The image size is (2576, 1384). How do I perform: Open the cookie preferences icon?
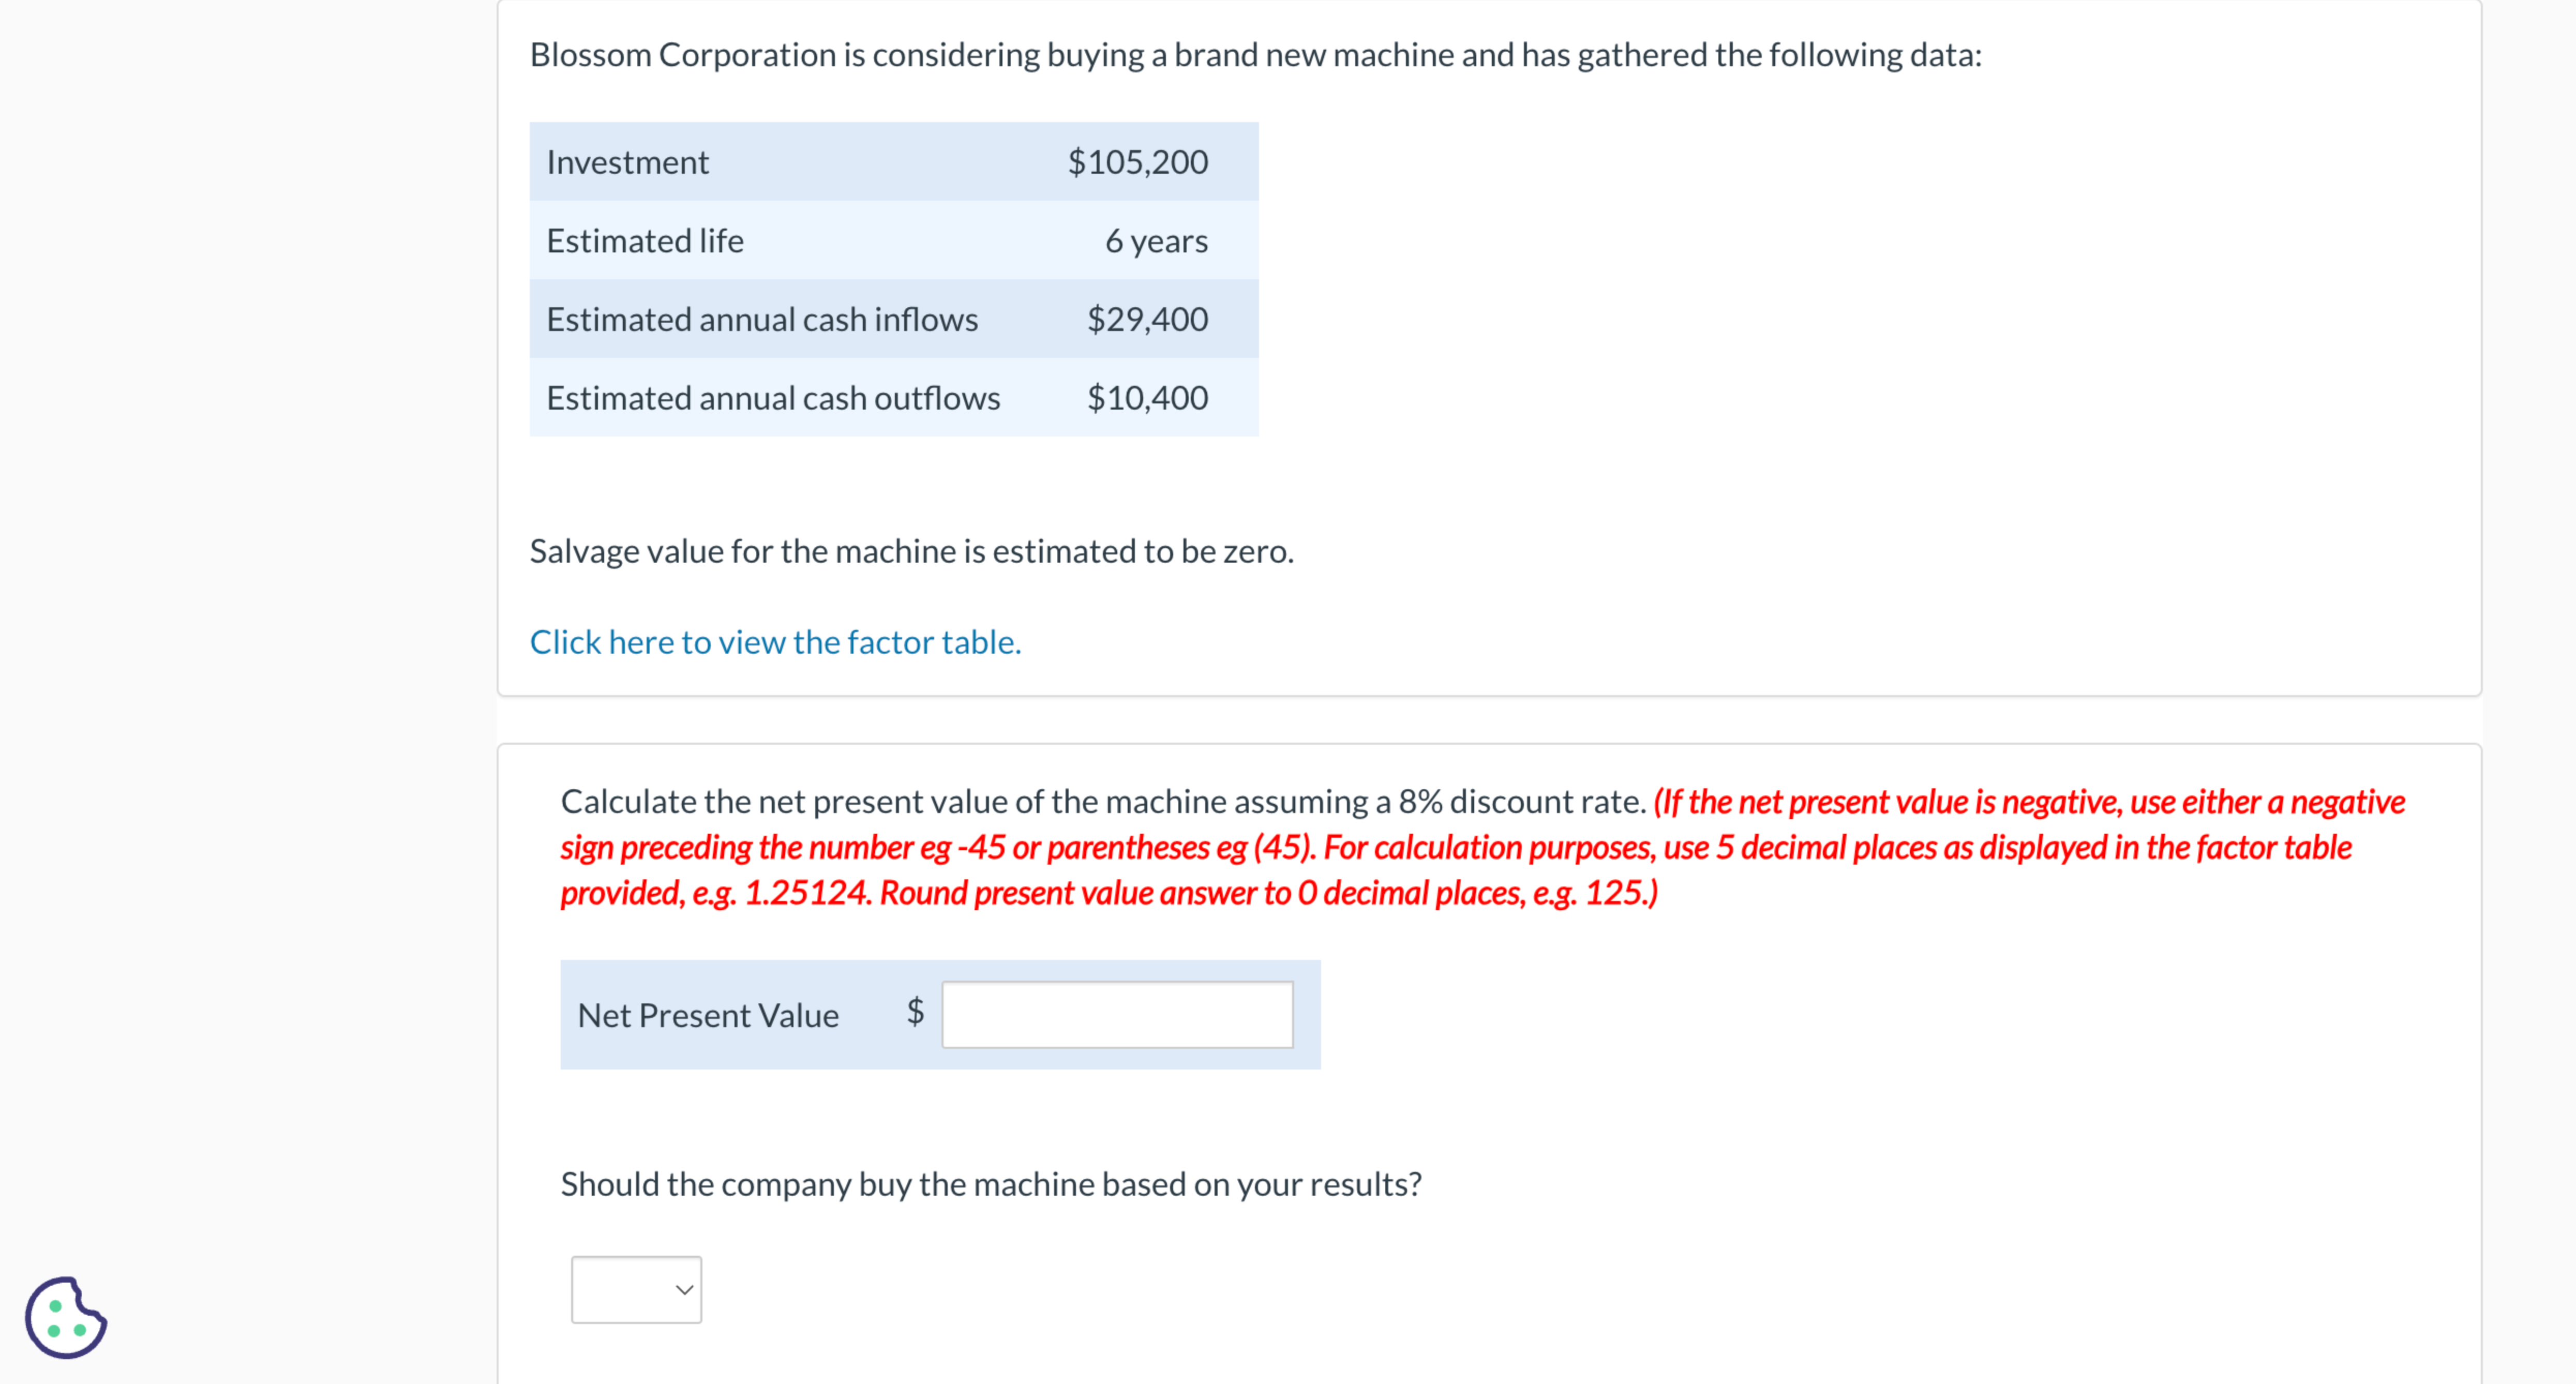tap(65, 1317)
